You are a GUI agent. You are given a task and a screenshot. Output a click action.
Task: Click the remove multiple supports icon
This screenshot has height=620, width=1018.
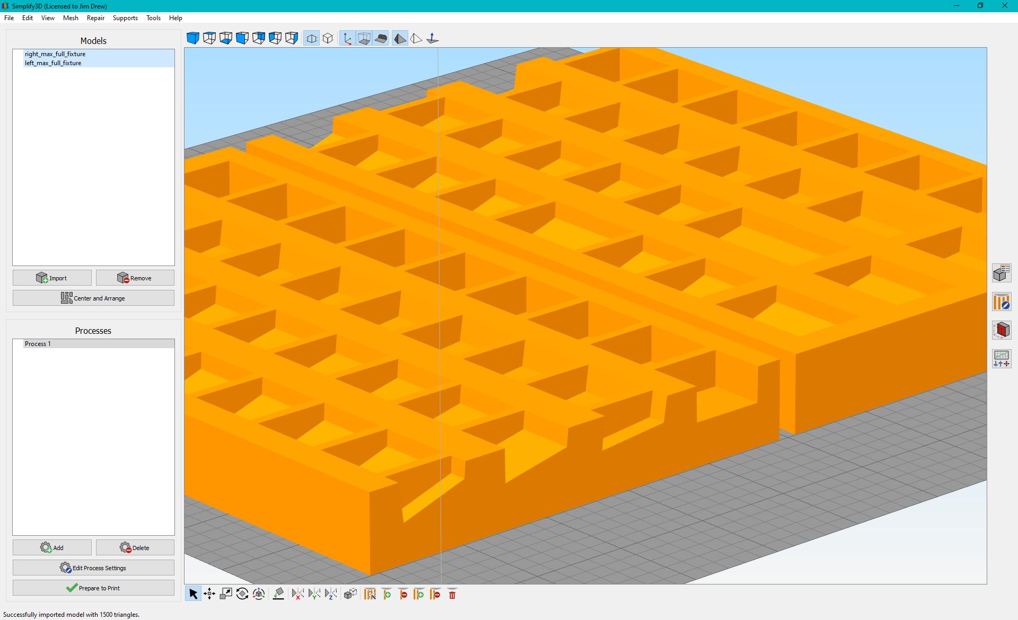436,594
